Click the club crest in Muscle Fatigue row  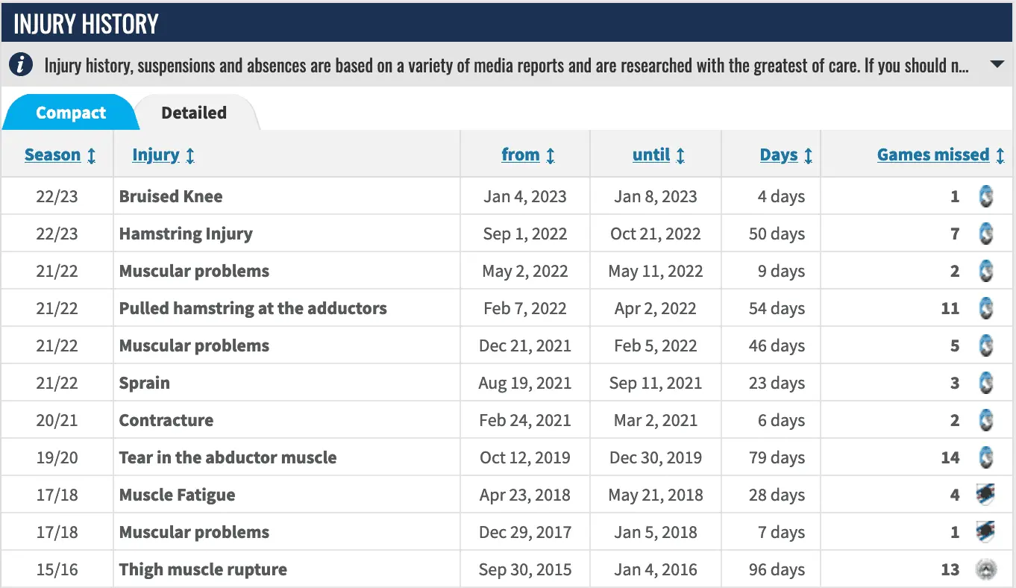[986, 495]
